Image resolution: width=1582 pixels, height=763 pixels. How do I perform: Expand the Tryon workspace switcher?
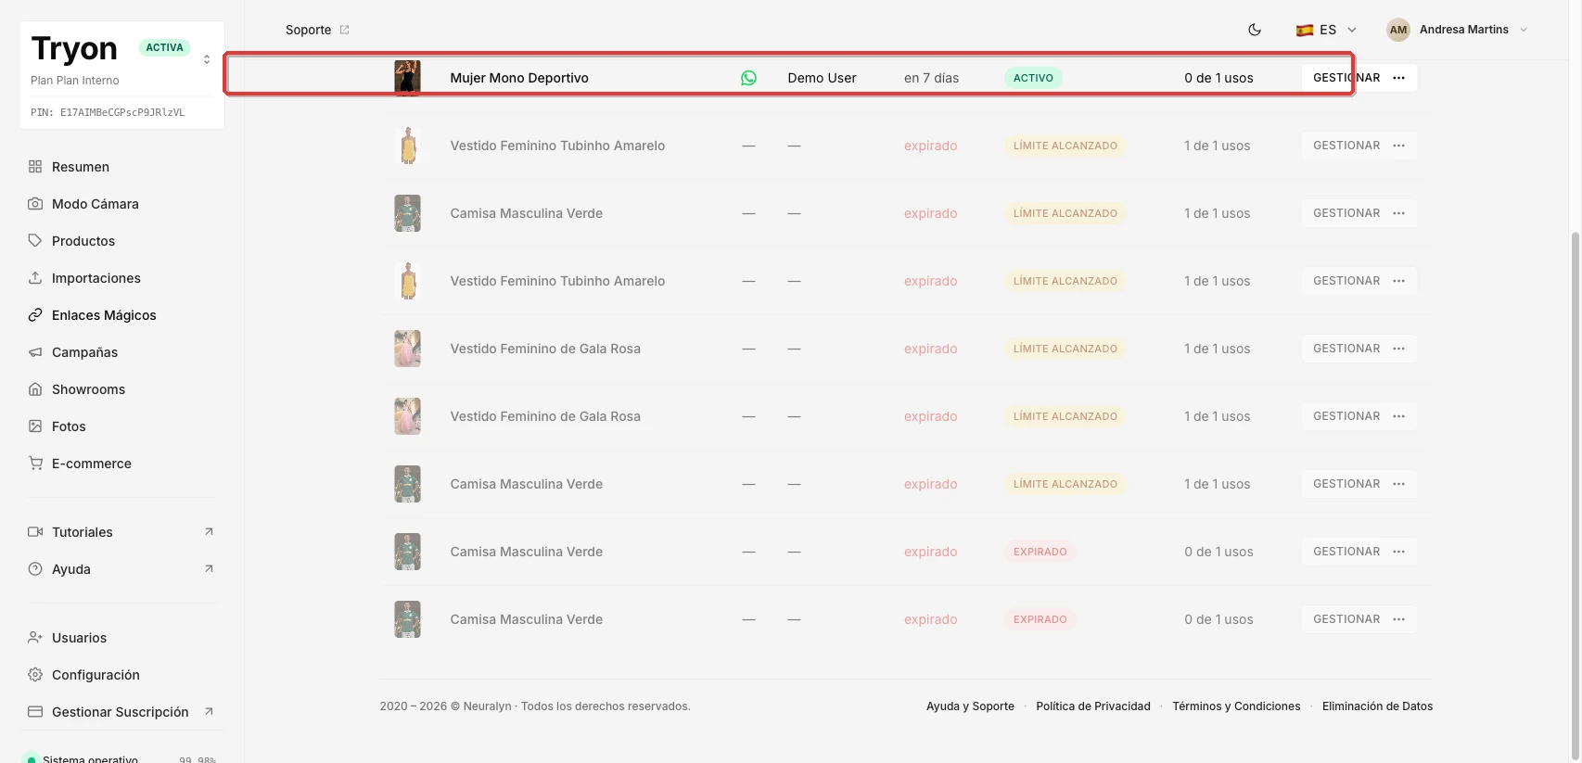(206, 59)
